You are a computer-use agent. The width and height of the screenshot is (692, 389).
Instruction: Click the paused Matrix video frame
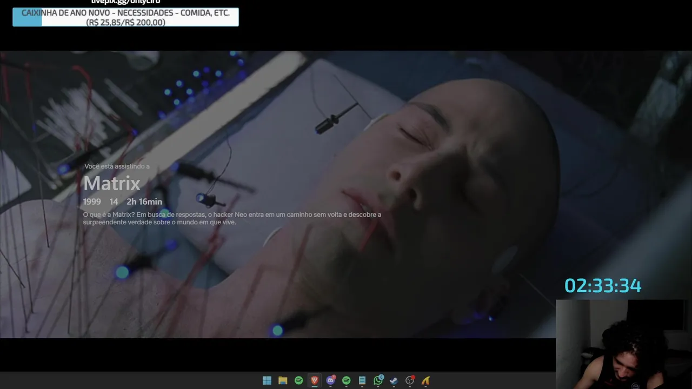click(346, 194)
